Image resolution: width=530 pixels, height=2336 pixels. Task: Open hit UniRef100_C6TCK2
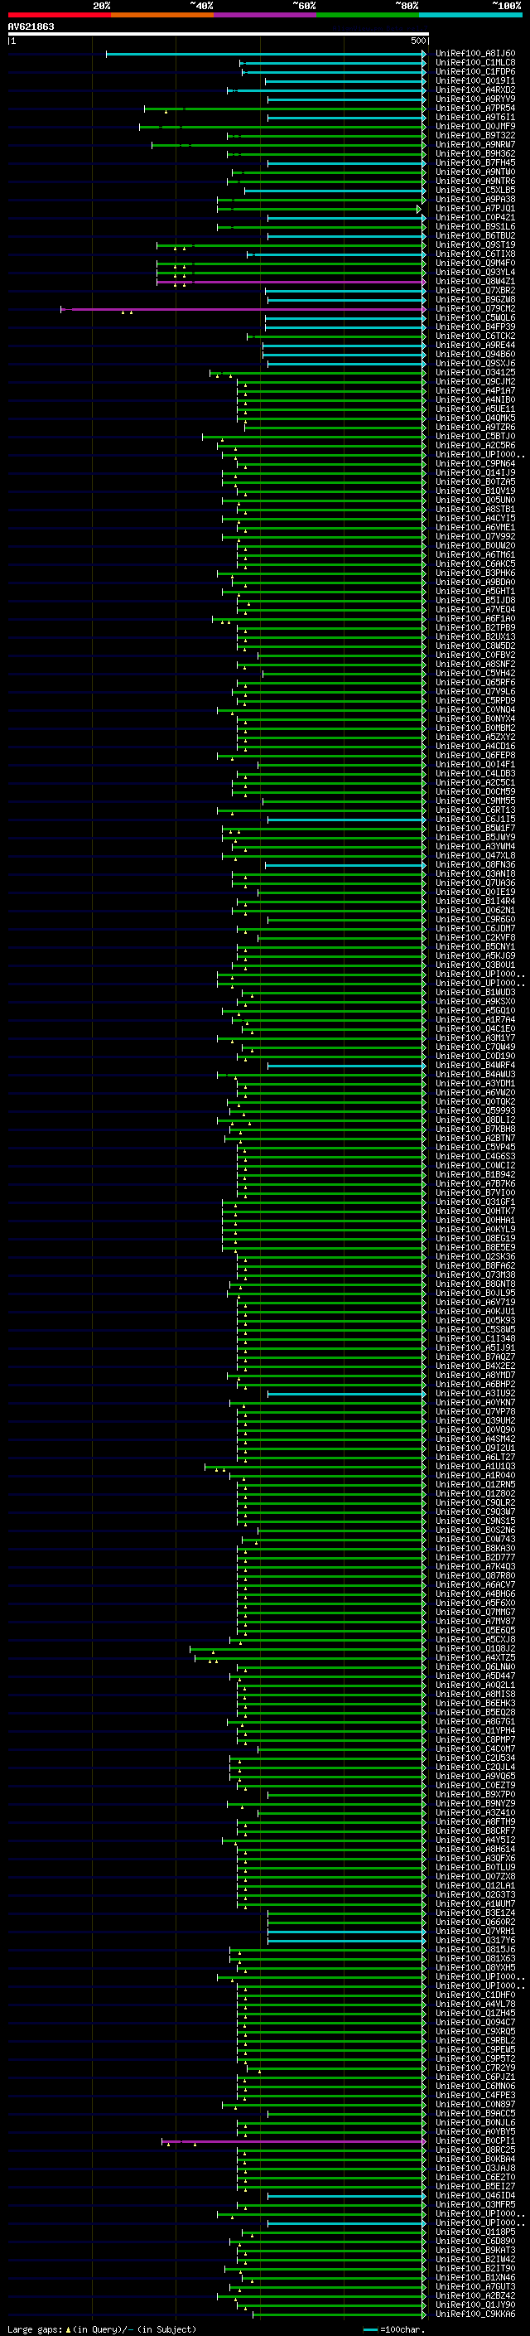475,336
